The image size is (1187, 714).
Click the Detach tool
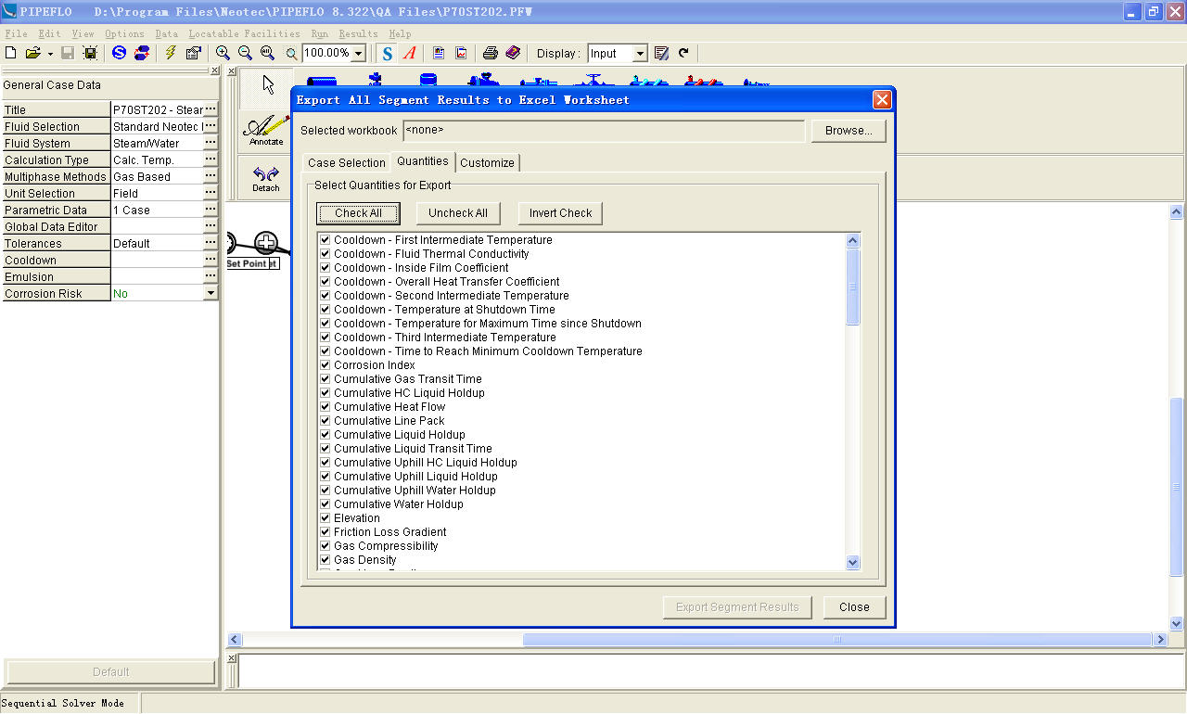pos(266,179)
